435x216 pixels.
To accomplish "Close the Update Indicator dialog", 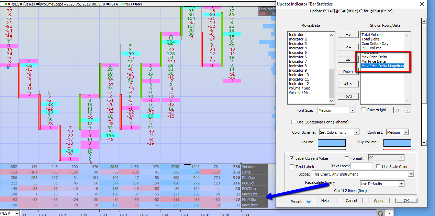I will tap(422, 4).
